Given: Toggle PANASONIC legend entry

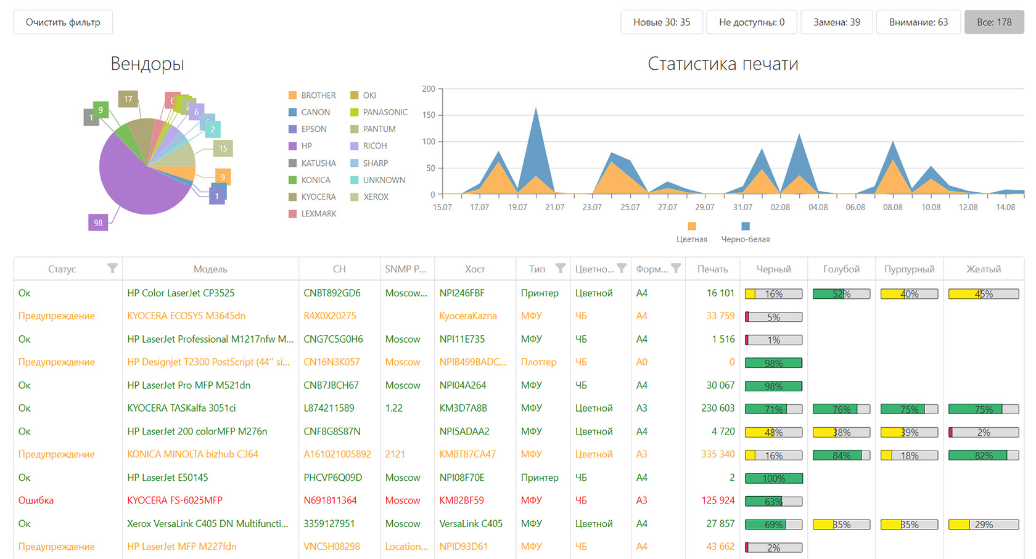Looking at the screenshot, I should pyautogui.click(x=379, y=112).
